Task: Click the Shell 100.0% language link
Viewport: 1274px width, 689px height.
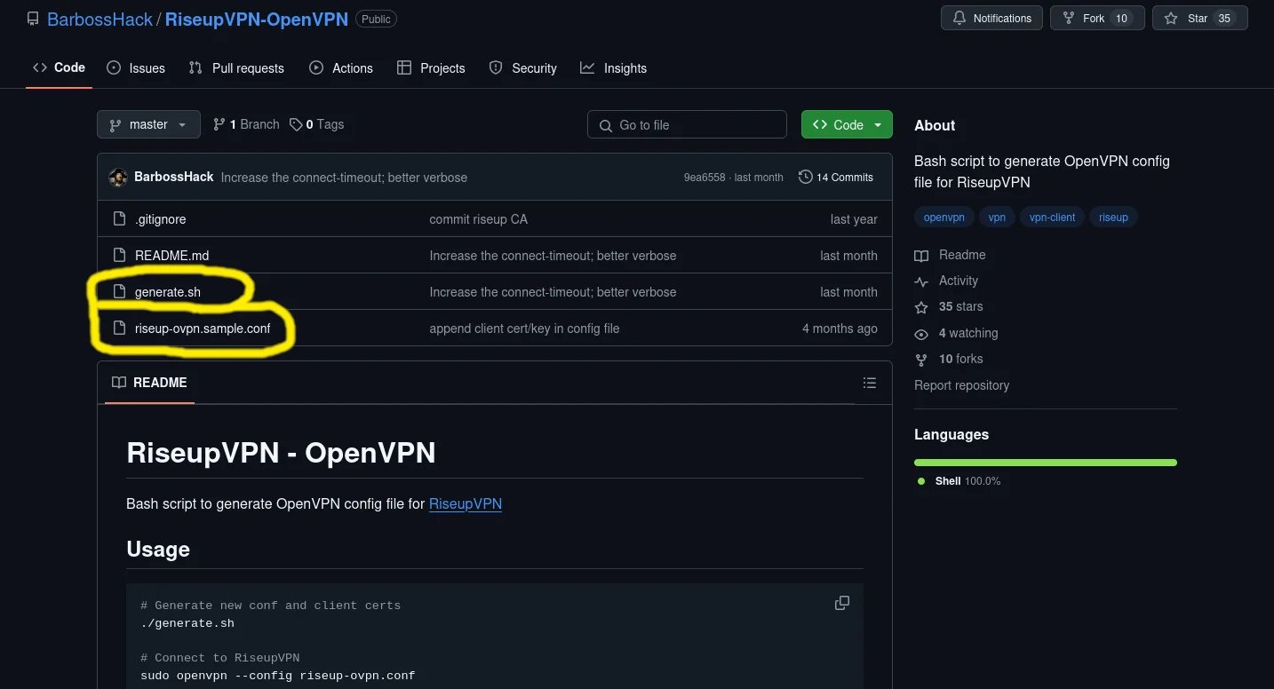Action: point(959,481)
